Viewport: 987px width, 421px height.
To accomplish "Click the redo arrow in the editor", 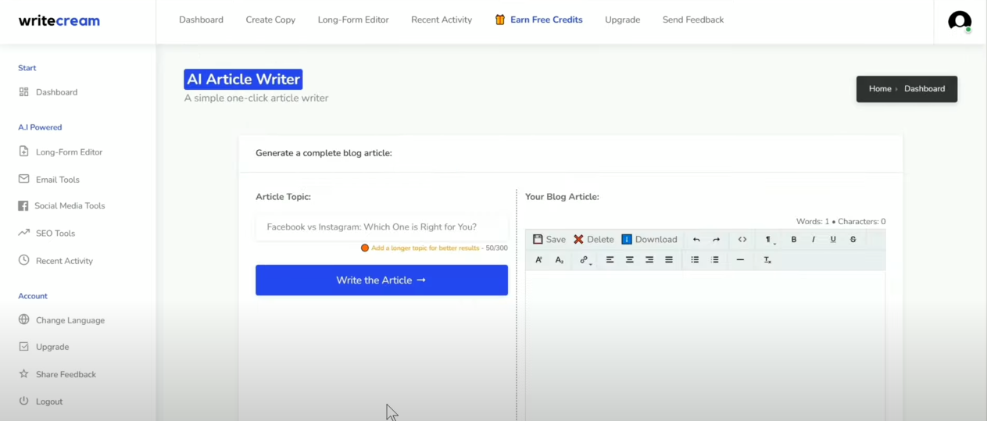I will click(x=716, y=240).
